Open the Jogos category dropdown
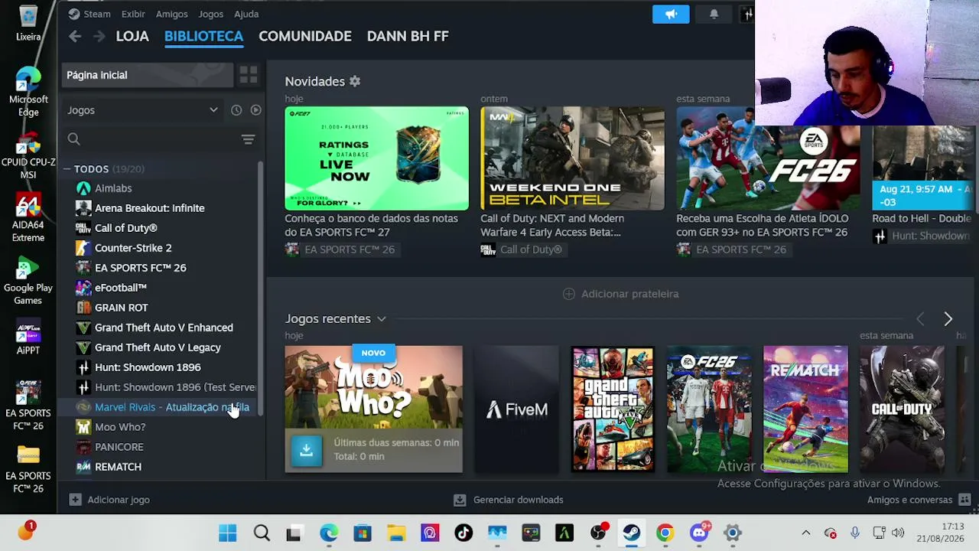979x551 pixels. coord(143,110)
